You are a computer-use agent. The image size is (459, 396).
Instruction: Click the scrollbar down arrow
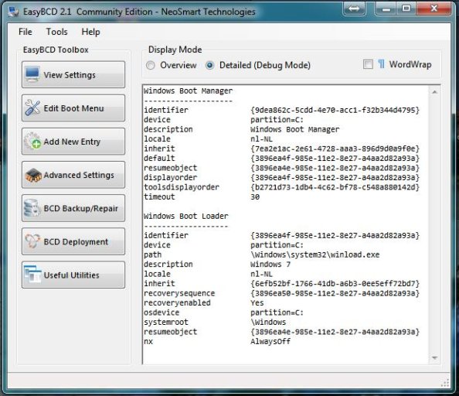pos(434,358)
